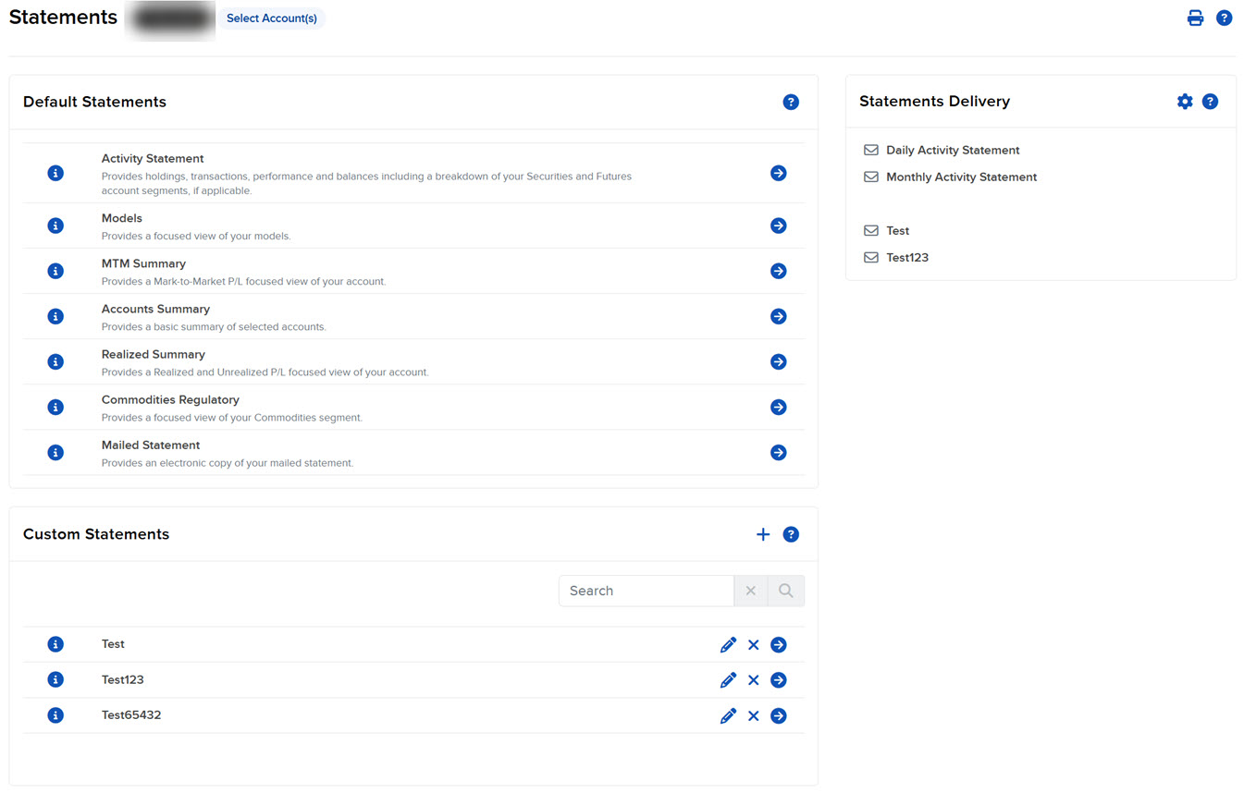This screenshot has width=1244, height=793.
Task: Click the info icon next to Test123
Action: [x=55, y=679]
